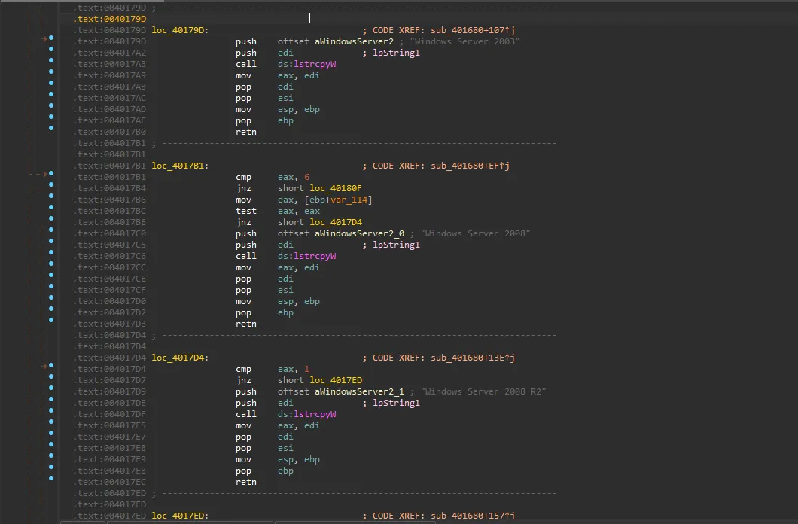Click gutter dot beside address 004017BC
Screen dimensions: 798x524
[51, 207]
